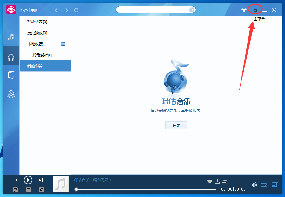Open the equalizer sliders icon
The image size is (285, 197).
click(x=16, y=190)
